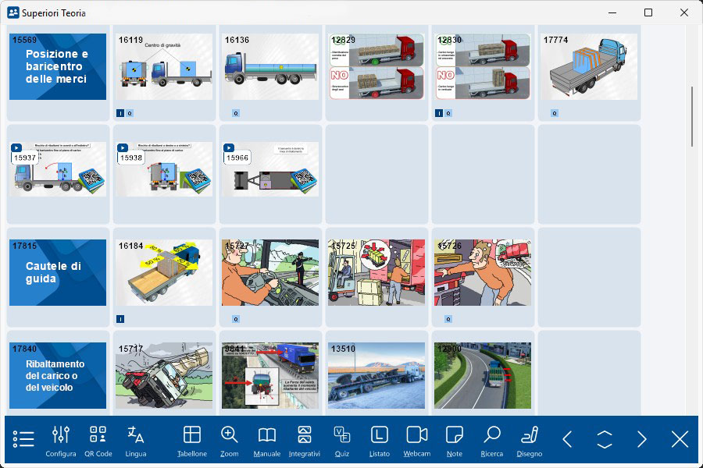This screenshot has height=468, width=703.
Task: Open slide 16184 thumbnail with yellow tape
Action: pos(164,272)
